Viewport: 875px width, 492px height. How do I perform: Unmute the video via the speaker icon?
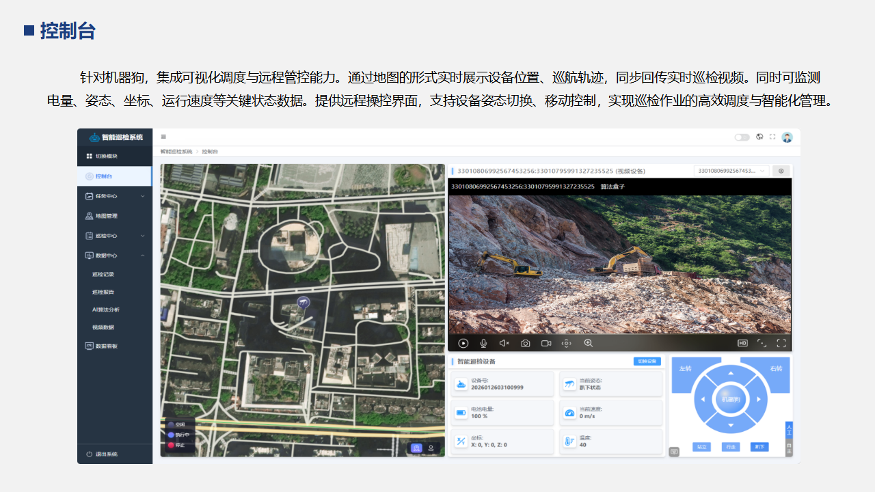click(x=504, y=343)
